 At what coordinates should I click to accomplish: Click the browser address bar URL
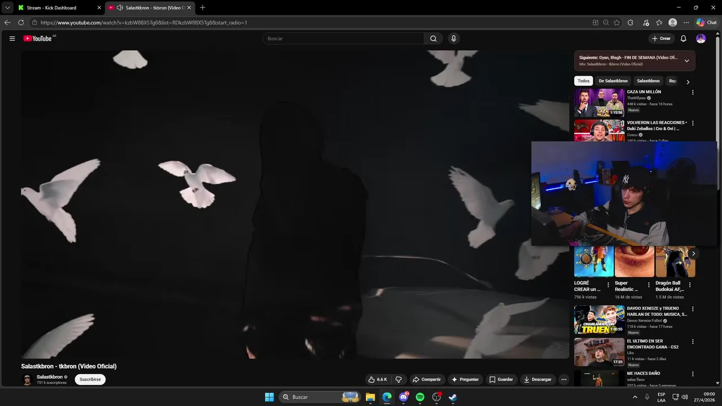click(x=144, y=23)
